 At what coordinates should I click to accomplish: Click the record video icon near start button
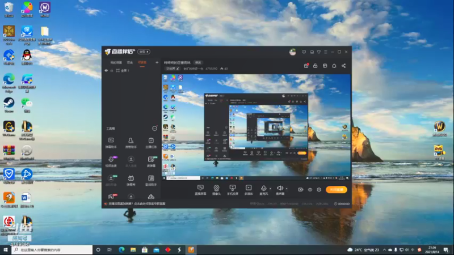(301, 190)
